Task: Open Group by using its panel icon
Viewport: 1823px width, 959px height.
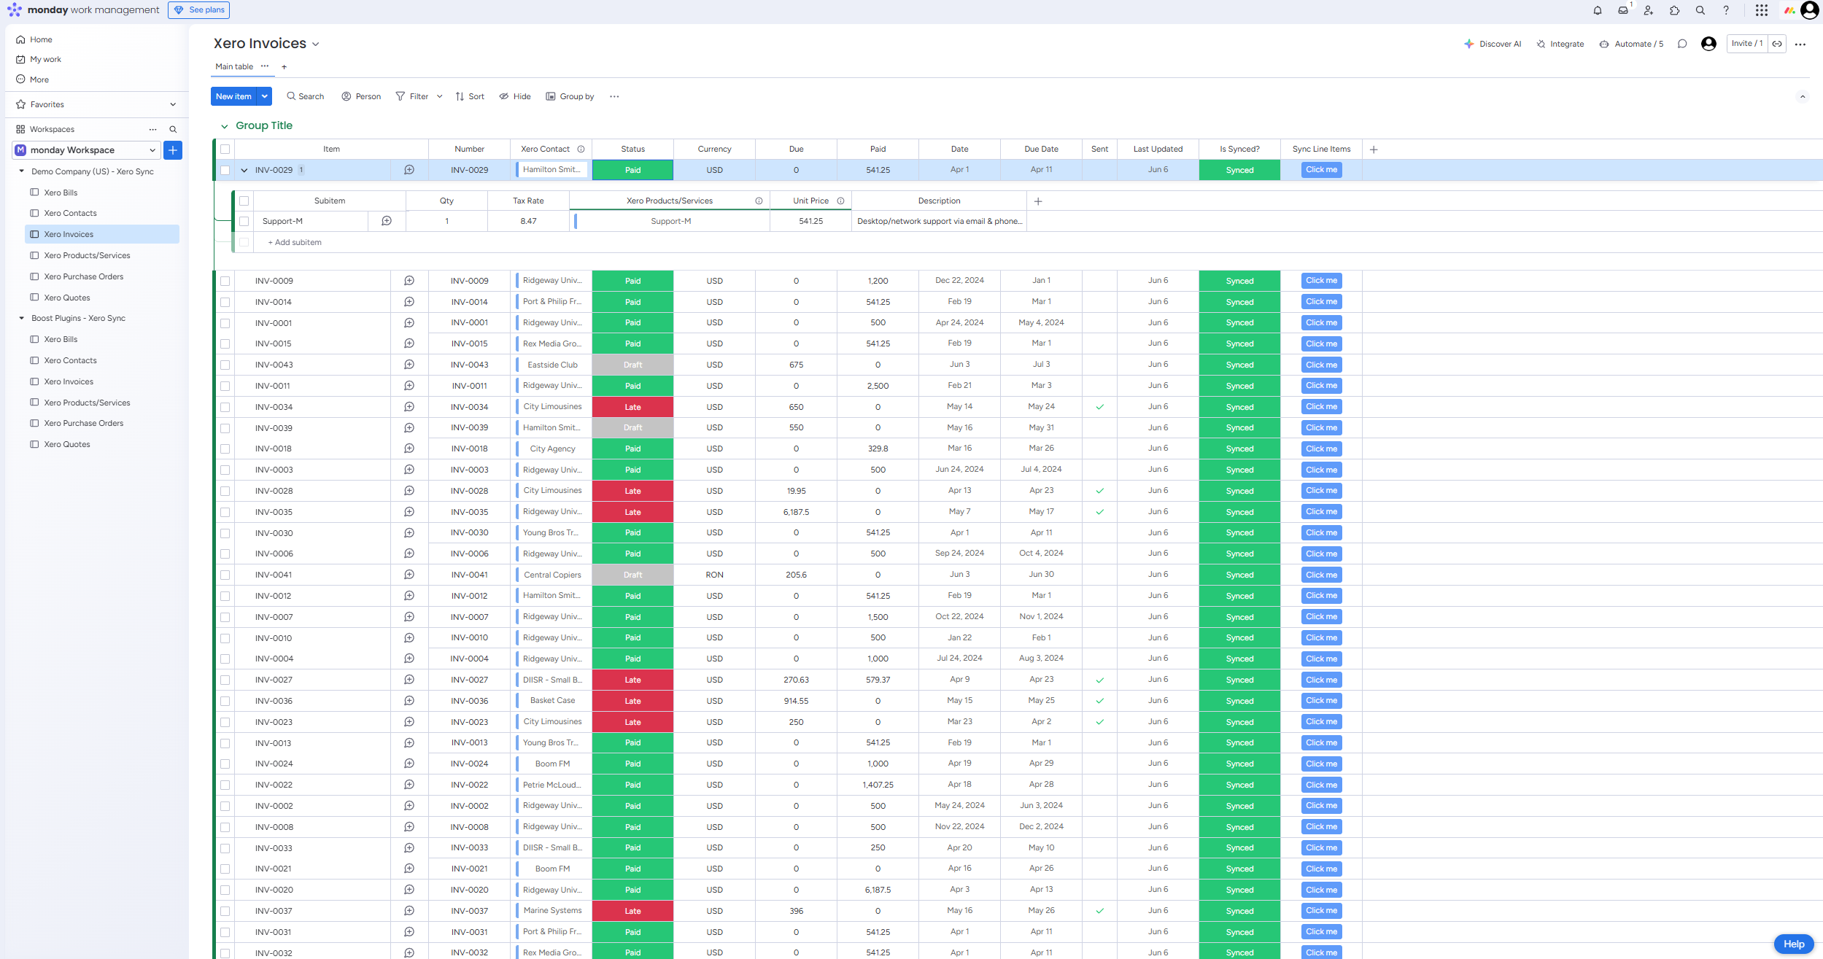Action: point(551,96)
